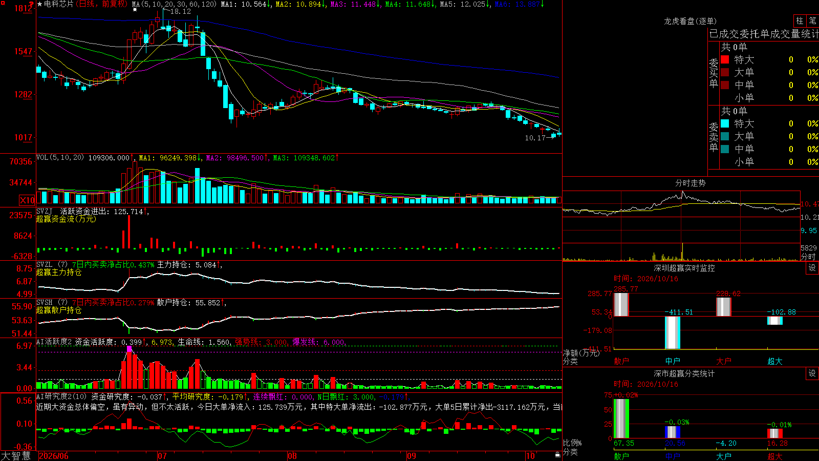819x461 pixels.
Task: Click the cyan 特大 sell-order color swatch
Action: pos(725,123)
